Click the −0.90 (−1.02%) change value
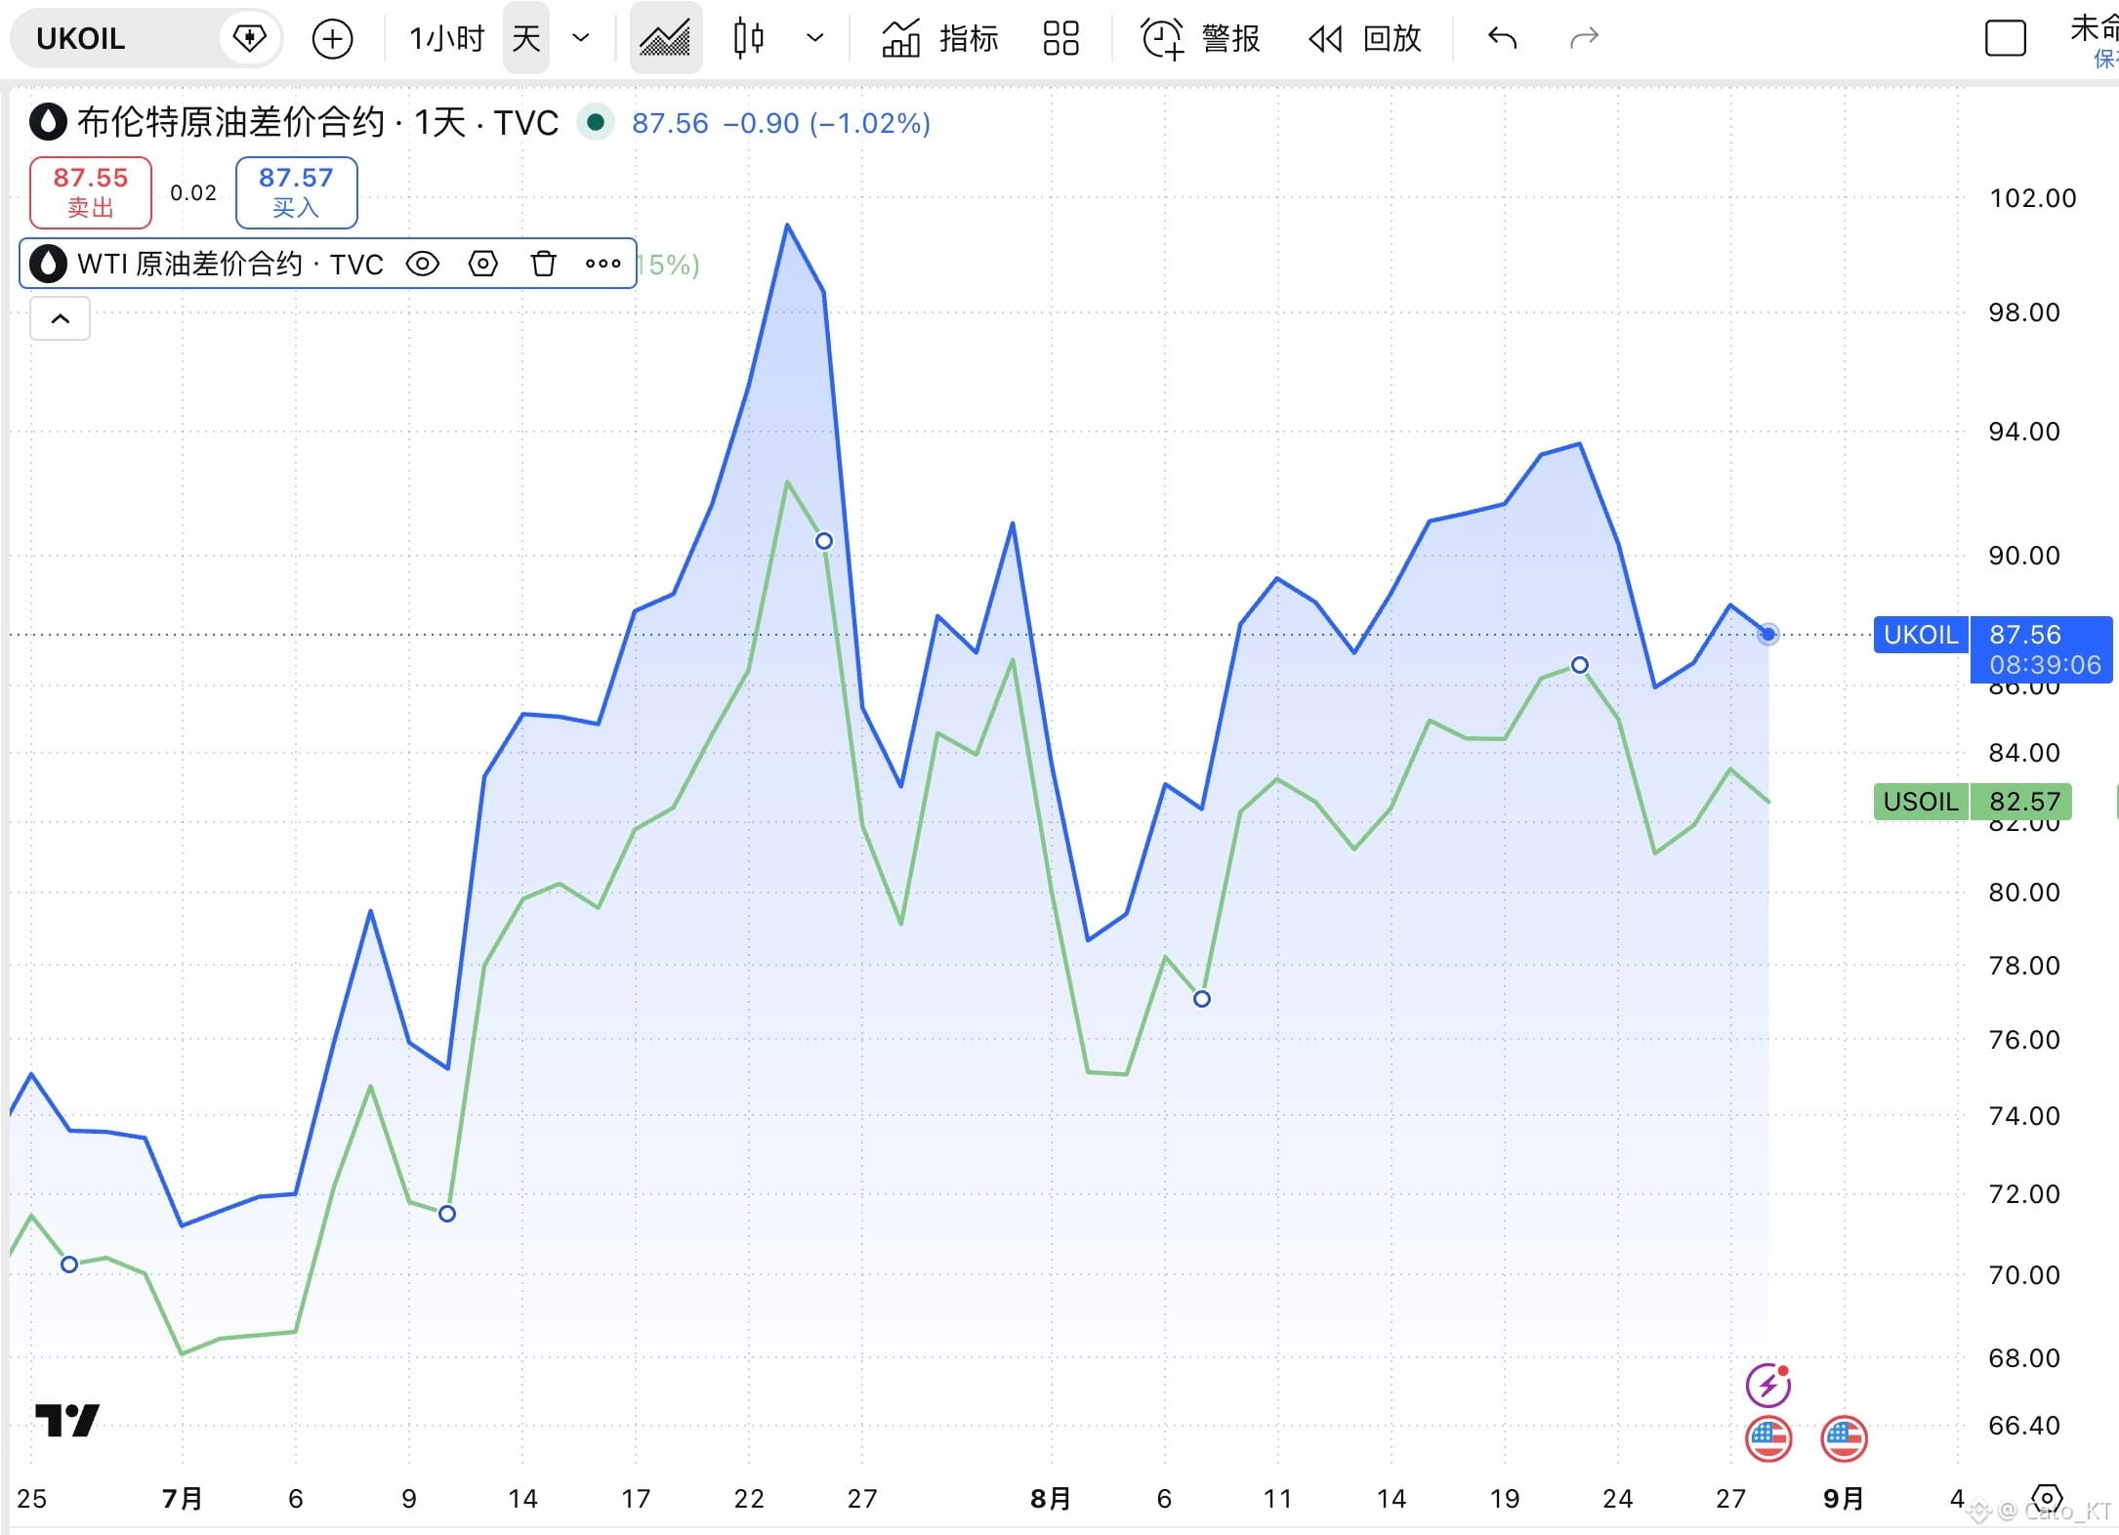 (x=826, y=123)
